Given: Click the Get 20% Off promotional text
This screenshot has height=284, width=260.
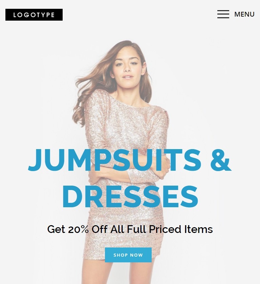Looking at the screenshot, I should pos(130,229).
